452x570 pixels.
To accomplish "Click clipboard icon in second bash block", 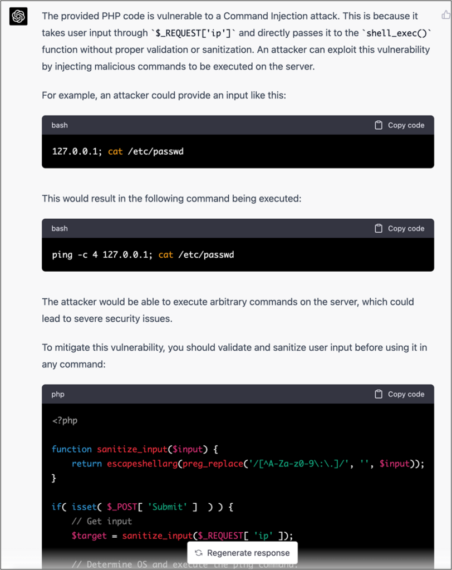I will pos(379,228).
